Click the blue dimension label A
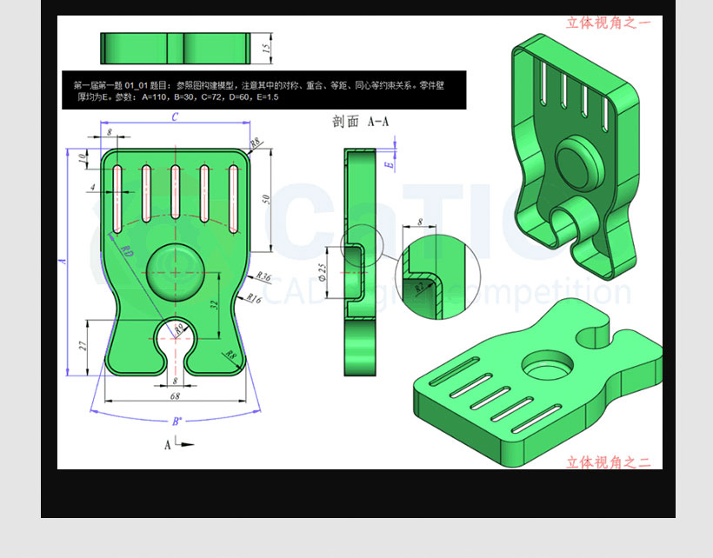This screenshot has width=713, height=558. coord(61,261)
